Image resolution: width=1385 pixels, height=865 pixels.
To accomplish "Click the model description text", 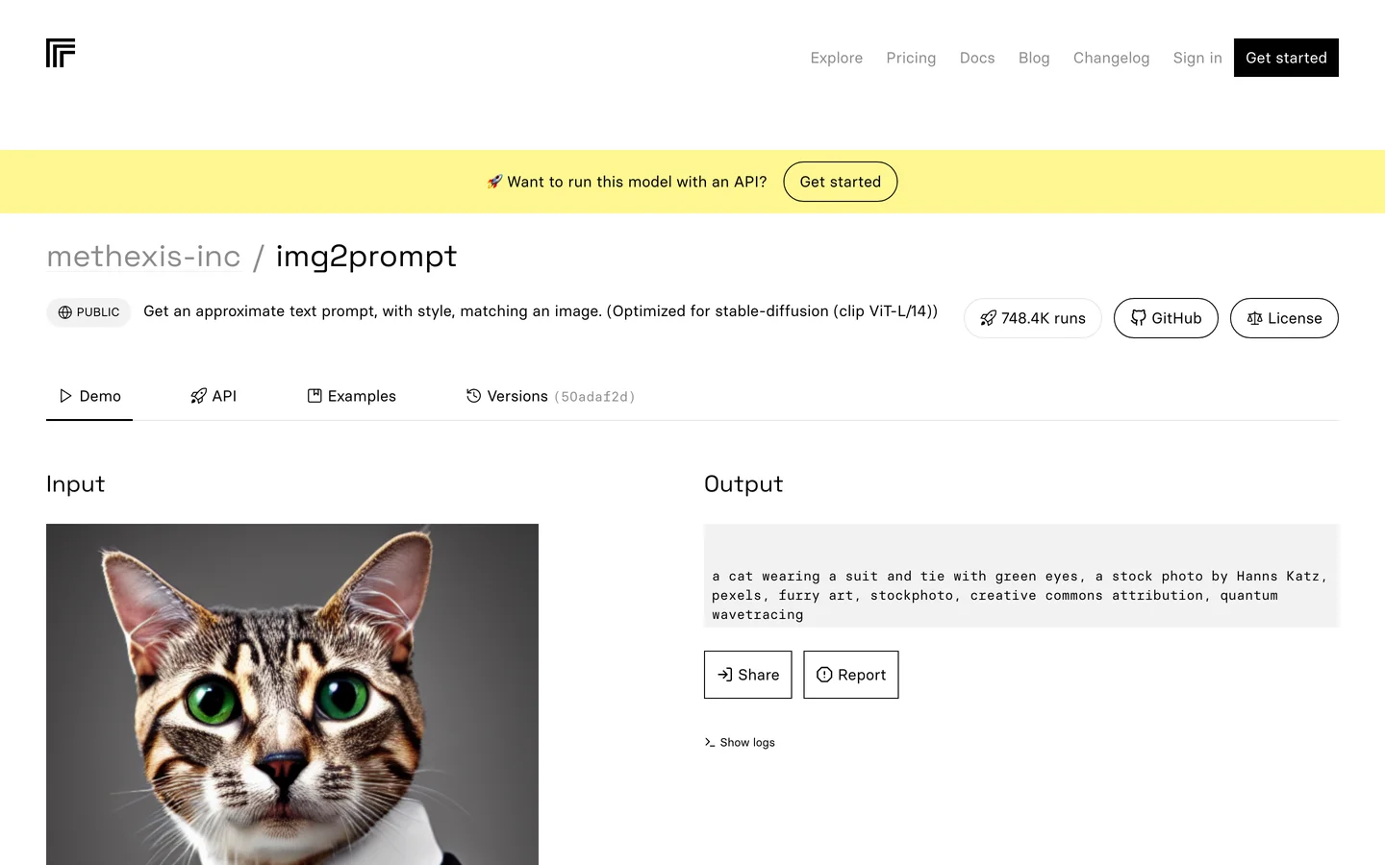I will (x=541, y=311).
